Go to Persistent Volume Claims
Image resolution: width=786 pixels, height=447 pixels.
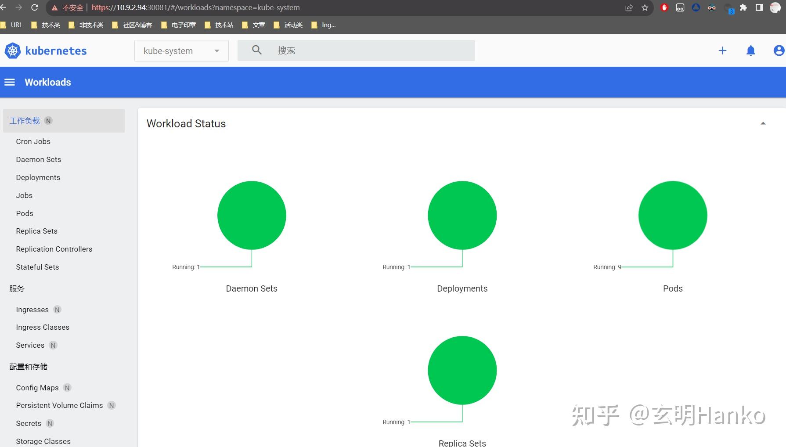[59, 405]
